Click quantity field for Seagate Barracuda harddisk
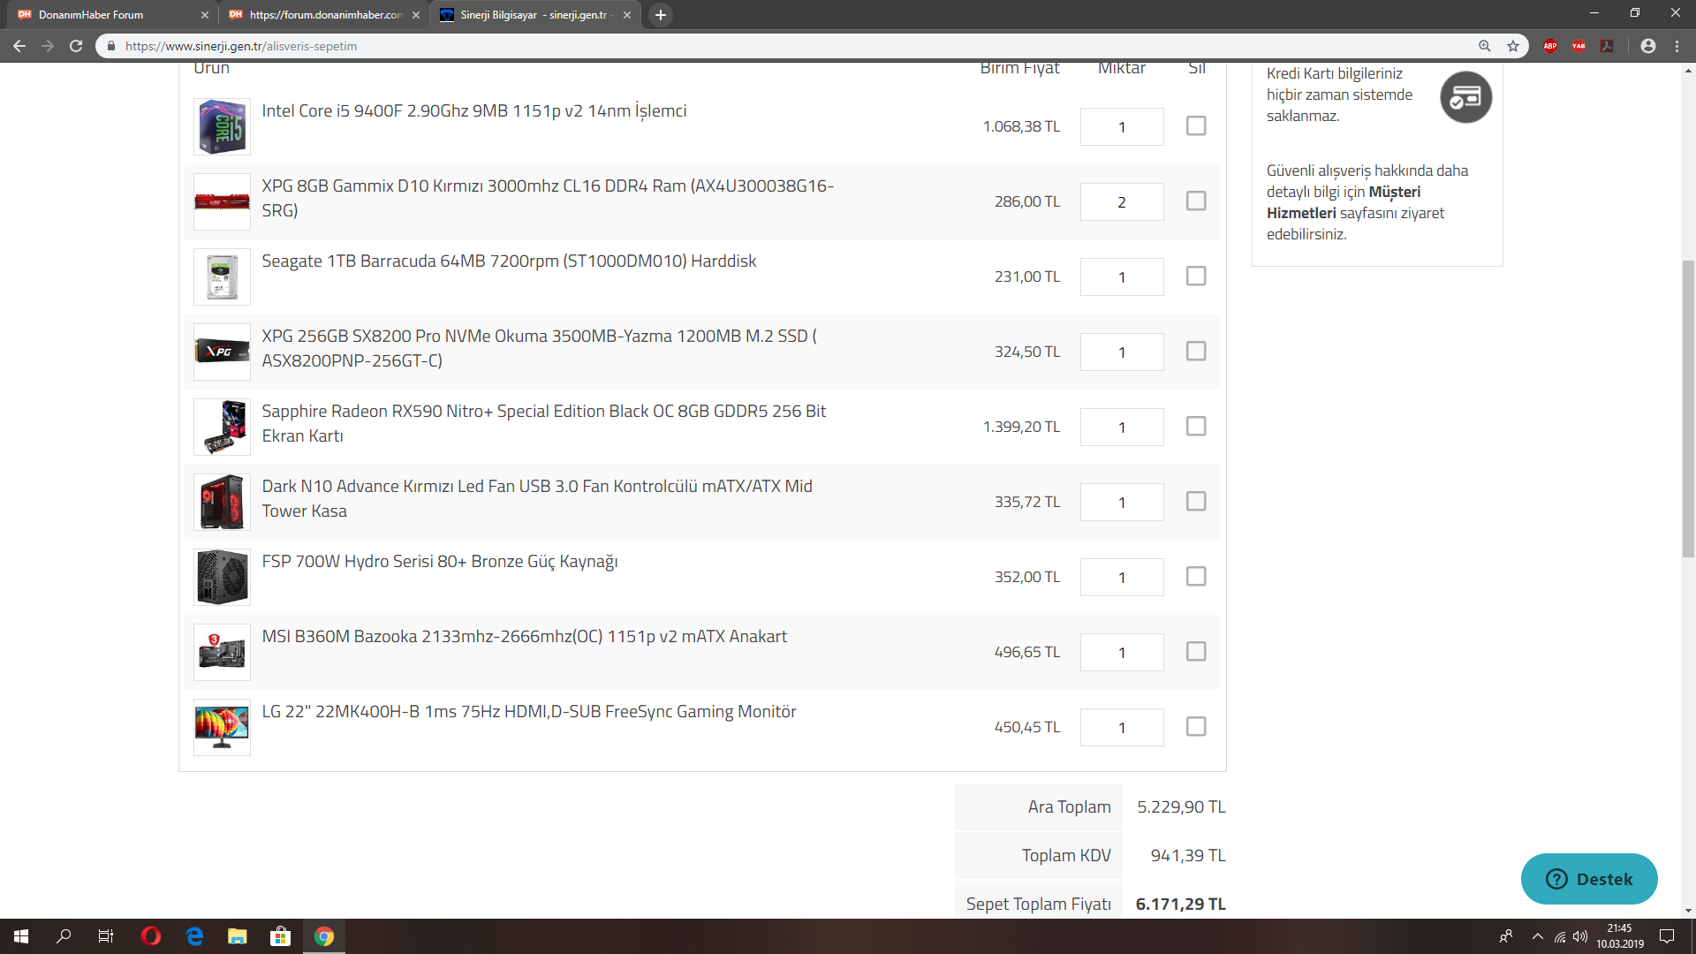The width and height of the screenshot is (1696, 954). click(1122, 276)
